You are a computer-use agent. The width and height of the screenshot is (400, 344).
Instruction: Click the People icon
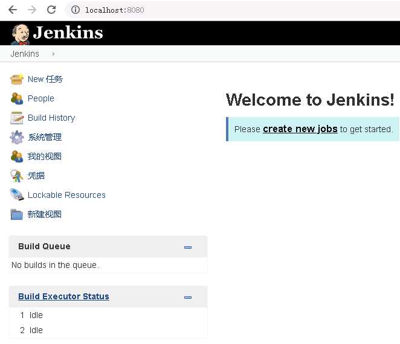(x=17, y=98)
